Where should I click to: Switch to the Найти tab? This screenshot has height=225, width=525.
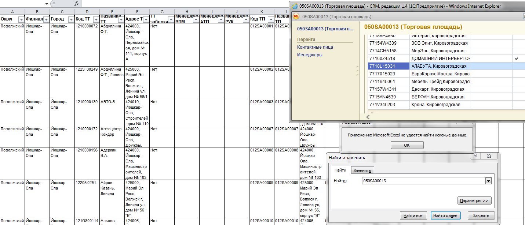click(340, 170)
